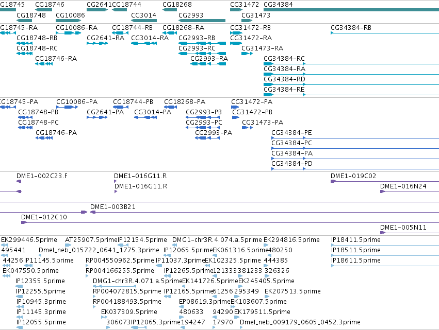Click protein CG2993-PB
Viewport: 439px width, 330px height.
tap(203, 117)
